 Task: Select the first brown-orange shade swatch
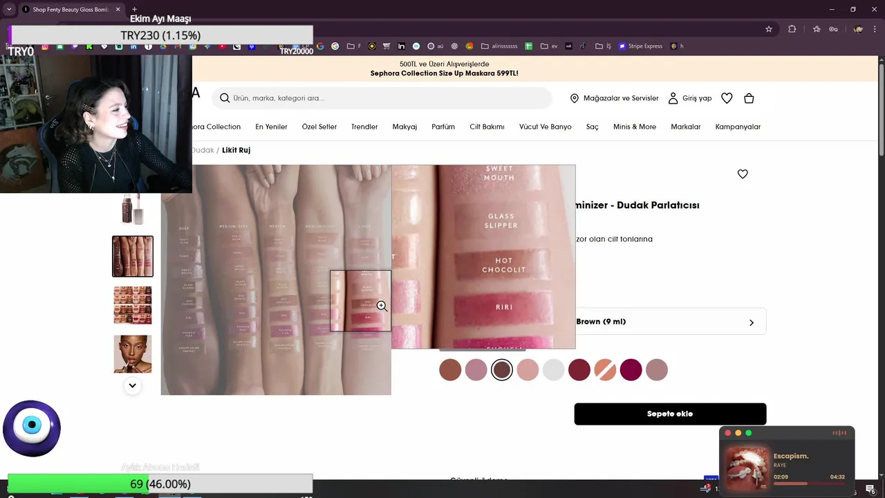450,370
